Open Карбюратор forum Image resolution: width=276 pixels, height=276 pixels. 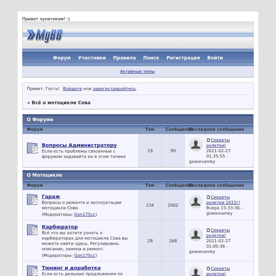tap(60, 227)
